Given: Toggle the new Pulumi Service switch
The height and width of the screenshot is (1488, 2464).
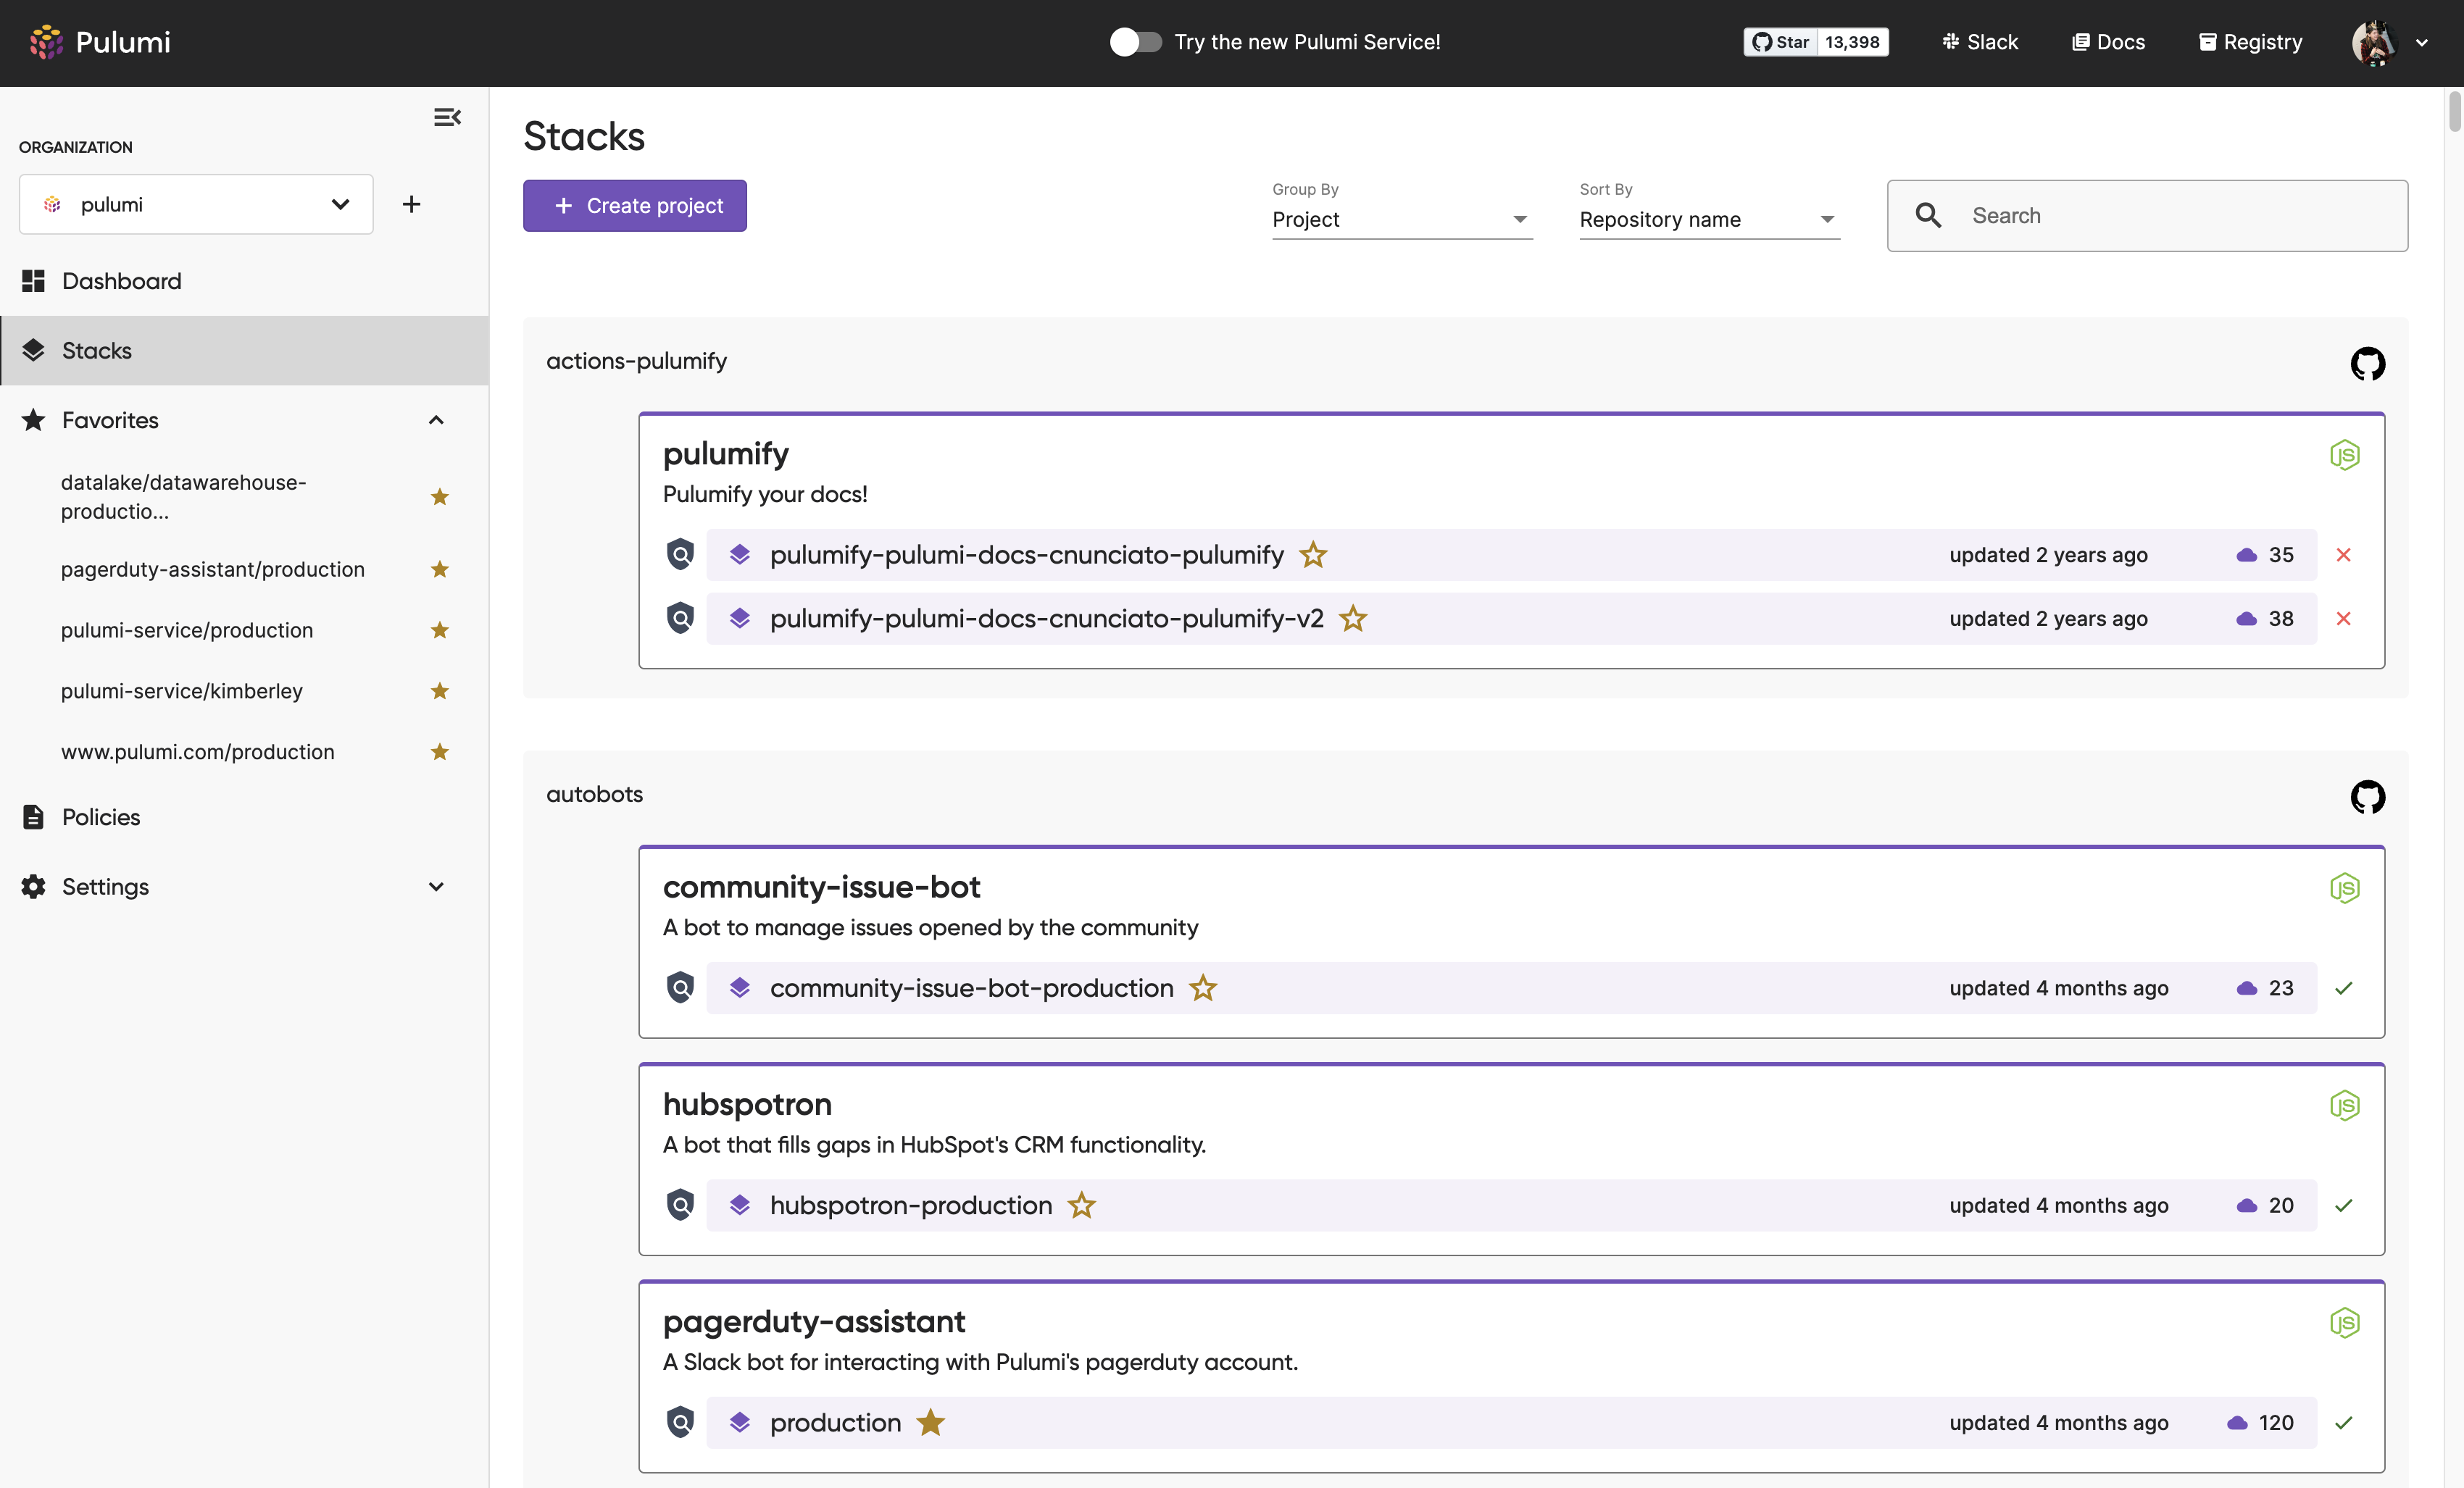Looking at the screenshot, I should pyautogui.click(x=1135, y=42).
